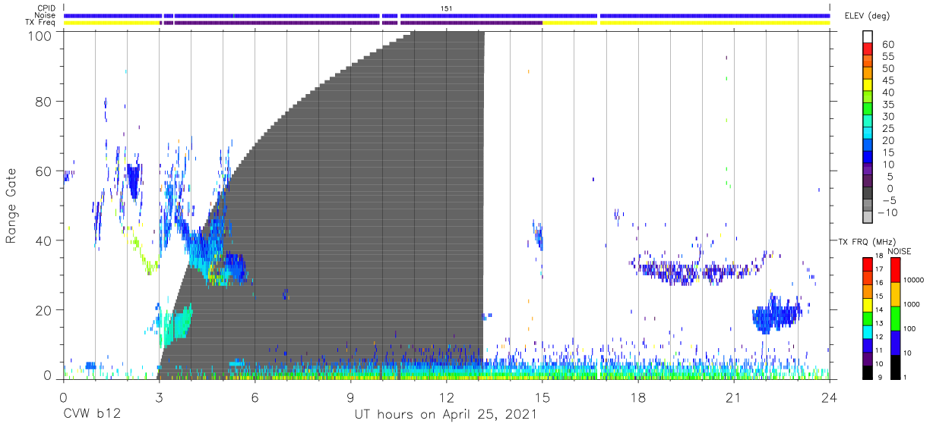
Task: Click the blue Noise status strip above plot
Action: 447,15
